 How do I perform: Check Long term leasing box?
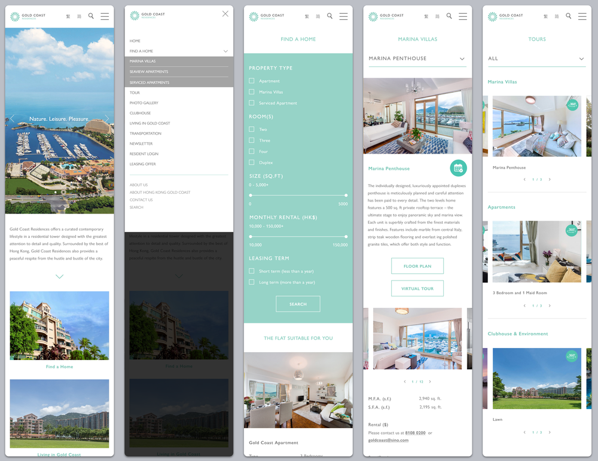(x=251, y=282)
